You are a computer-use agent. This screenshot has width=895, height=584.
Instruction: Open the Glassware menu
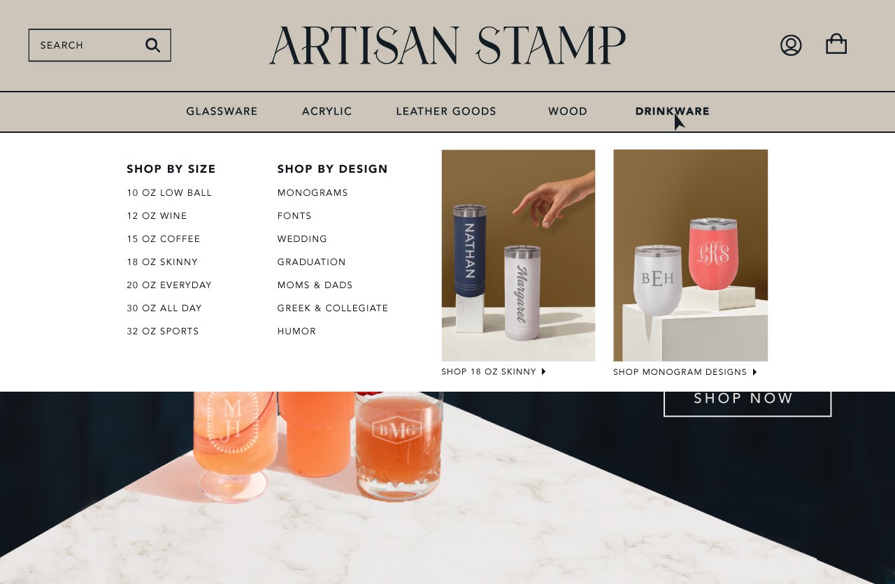[x=222, y=111]
